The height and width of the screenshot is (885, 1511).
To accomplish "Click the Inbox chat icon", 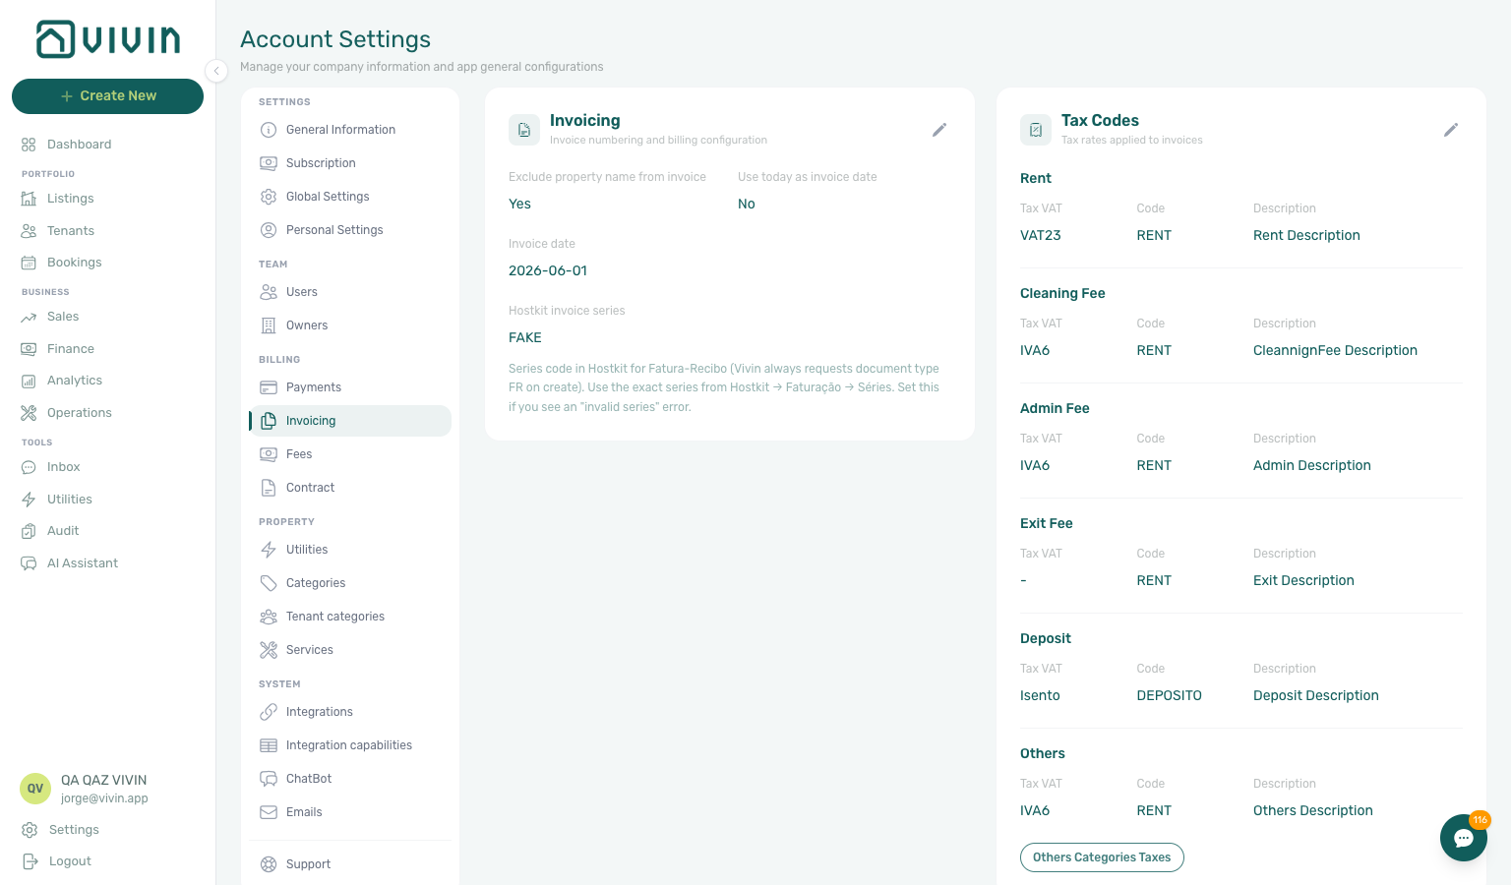I will 29,467.
